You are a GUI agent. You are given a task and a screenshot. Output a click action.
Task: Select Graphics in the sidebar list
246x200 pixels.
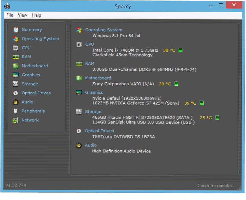click(31, 75)
